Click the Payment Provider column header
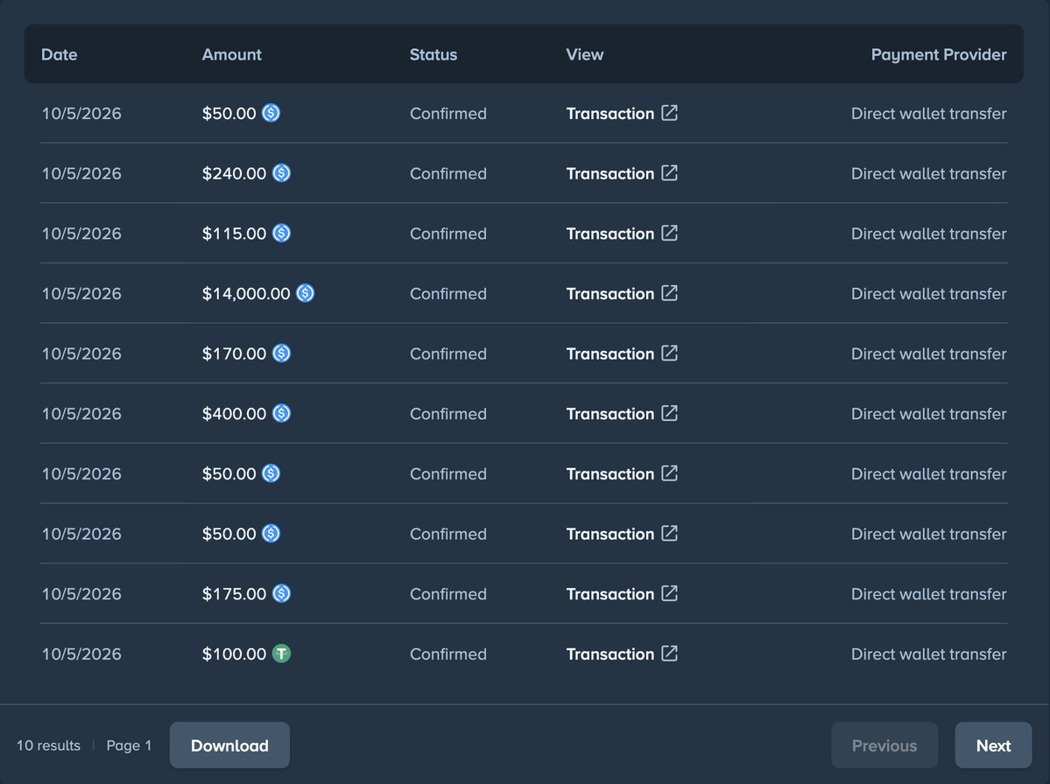The width and height of the screenshot is (1050, 784). 939,55
